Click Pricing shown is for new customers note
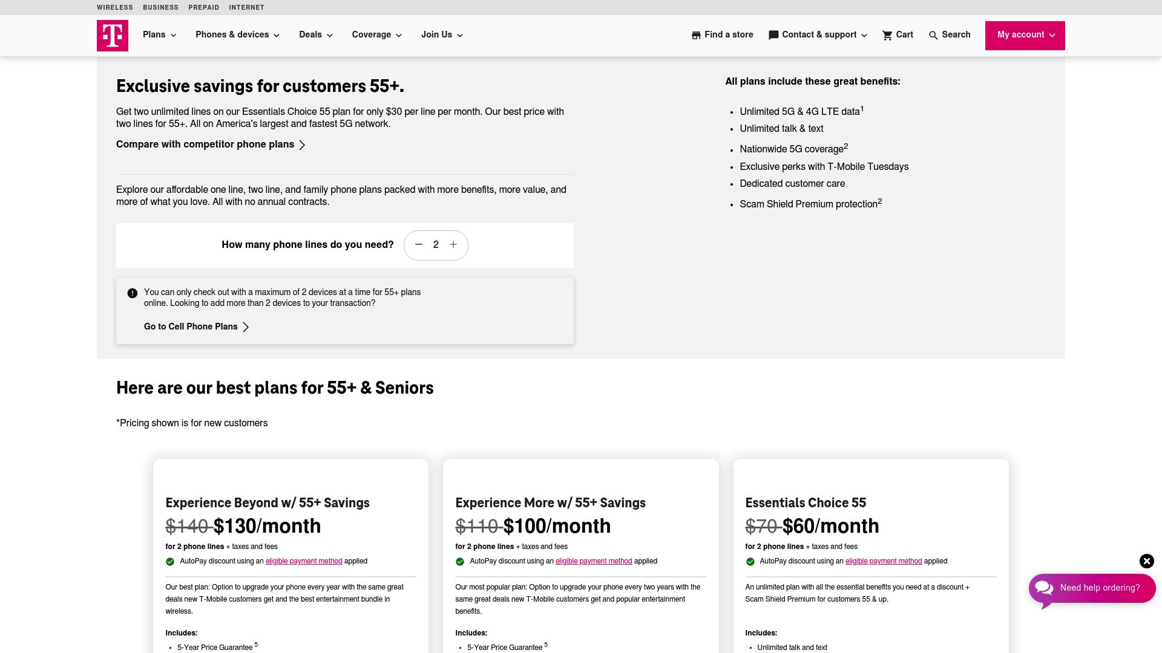1162x653 pixels. [x=192, y=423]
